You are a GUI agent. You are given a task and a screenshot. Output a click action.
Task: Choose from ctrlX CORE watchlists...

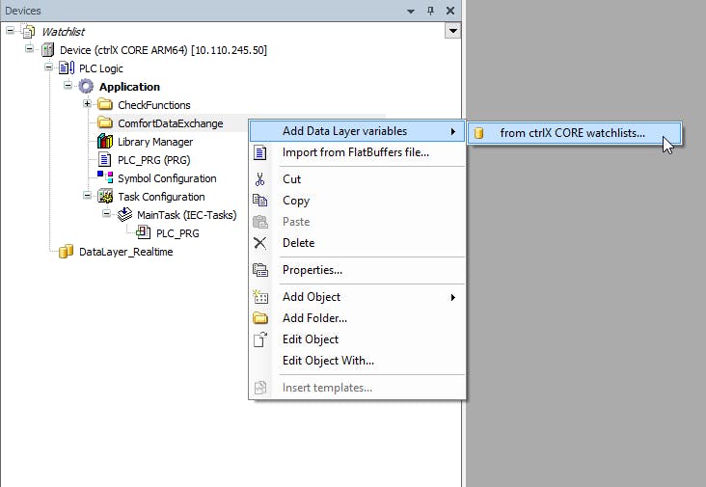[x=575, y=133]
